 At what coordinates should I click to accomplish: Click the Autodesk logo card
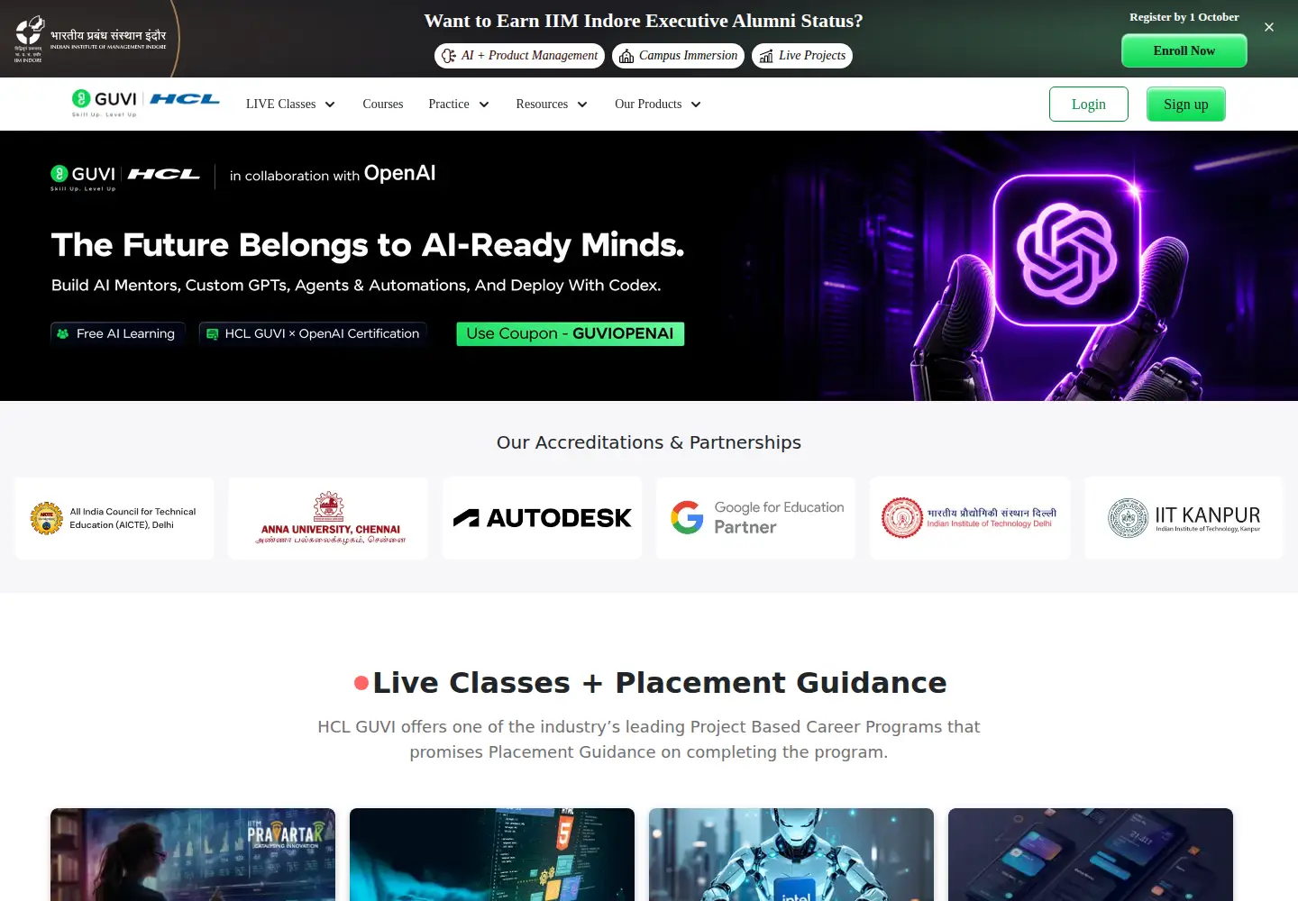tap(543, 518)
